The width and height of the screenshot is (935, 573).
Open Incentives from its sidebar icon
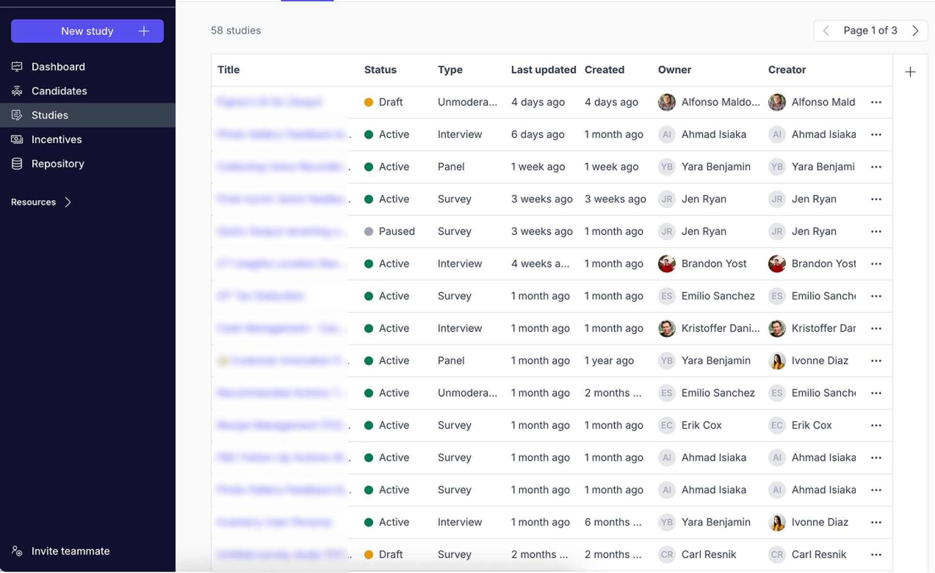(x=17, y=139)
